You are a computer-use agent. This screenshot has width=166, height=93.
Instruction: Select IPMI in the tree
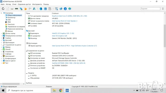9,22
